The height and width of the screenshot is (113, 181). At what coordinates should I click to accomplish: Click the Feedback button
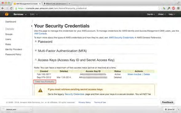click(x=167, y=102)
